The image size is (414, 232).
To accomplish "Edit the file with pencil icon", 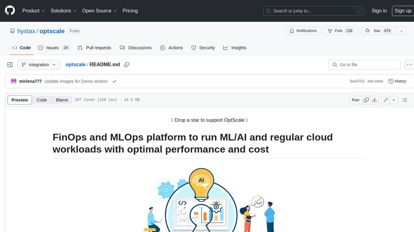I will tap(385, 100).
